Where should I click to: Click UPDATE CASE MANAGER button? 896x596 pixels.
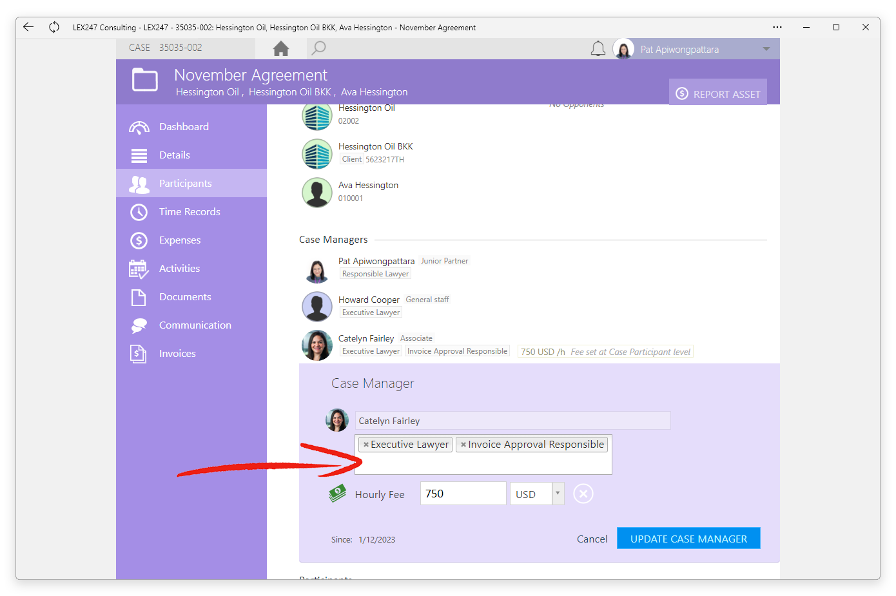[x=688, y=539]
